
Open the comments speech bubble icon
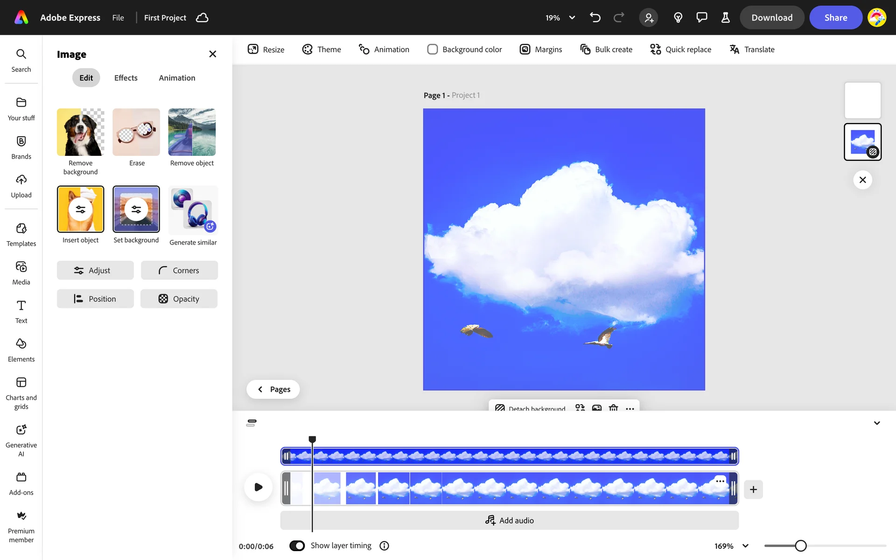701,18
